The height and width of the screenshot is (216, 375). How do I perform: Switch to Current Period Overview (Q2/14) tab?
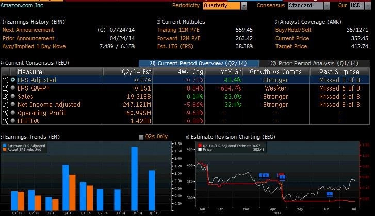199,63
